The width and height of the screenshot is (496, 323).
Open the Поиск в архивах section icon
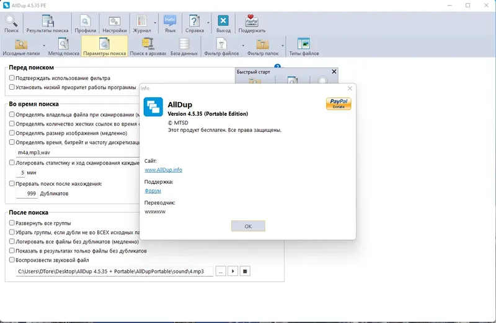148,47
